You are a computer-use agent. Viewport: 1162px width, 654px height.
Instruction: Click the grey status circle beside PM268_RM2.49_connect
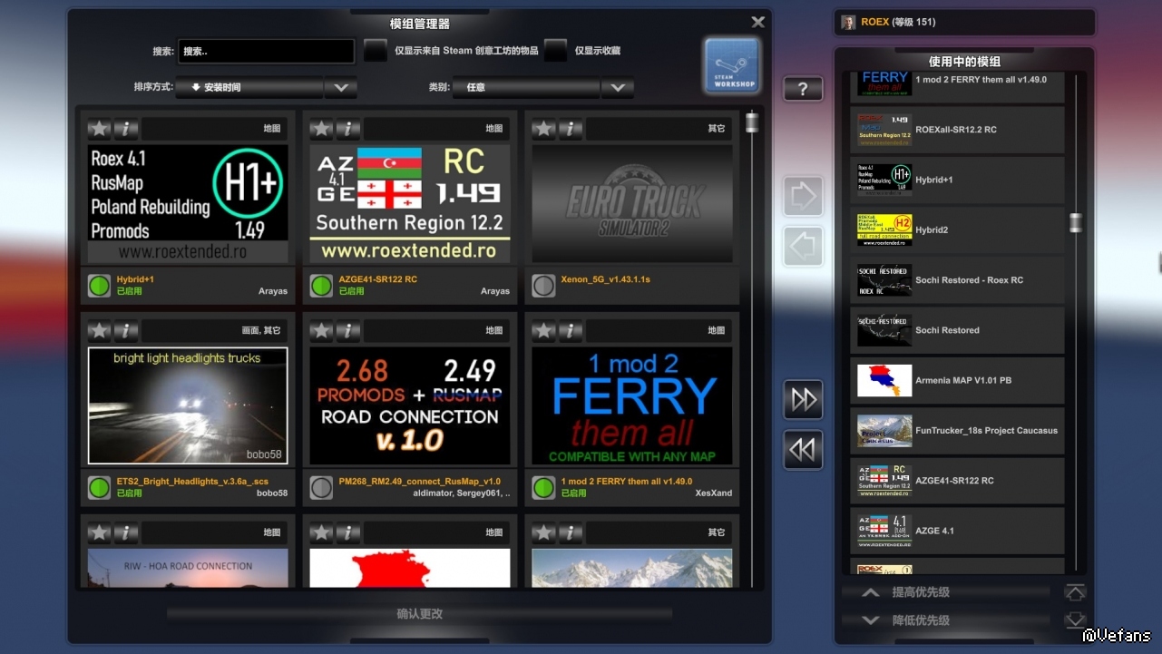tap(321, 488)
